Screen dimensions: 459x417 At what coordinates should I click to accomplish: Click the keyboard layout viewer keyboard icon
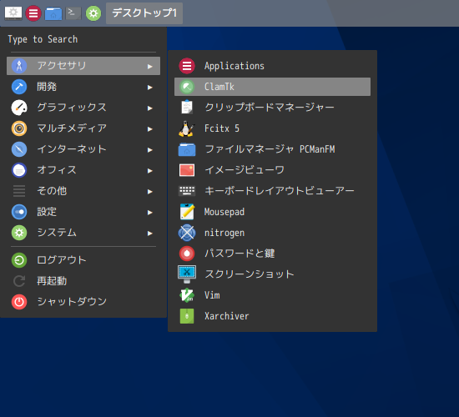[x=187, y=191]
